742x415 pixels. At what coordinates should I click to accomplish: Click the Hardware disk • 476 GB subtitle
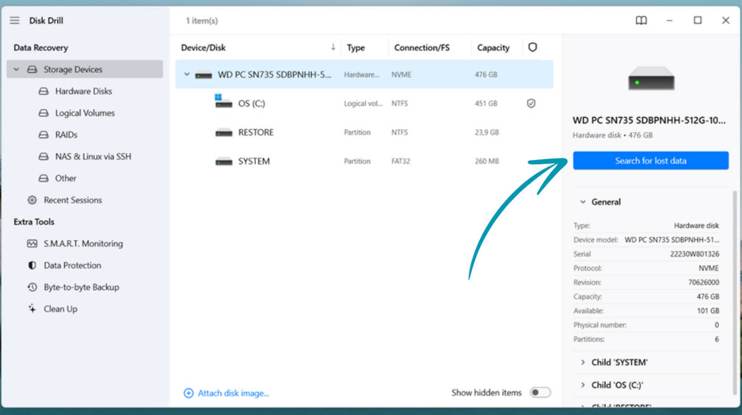612,135
